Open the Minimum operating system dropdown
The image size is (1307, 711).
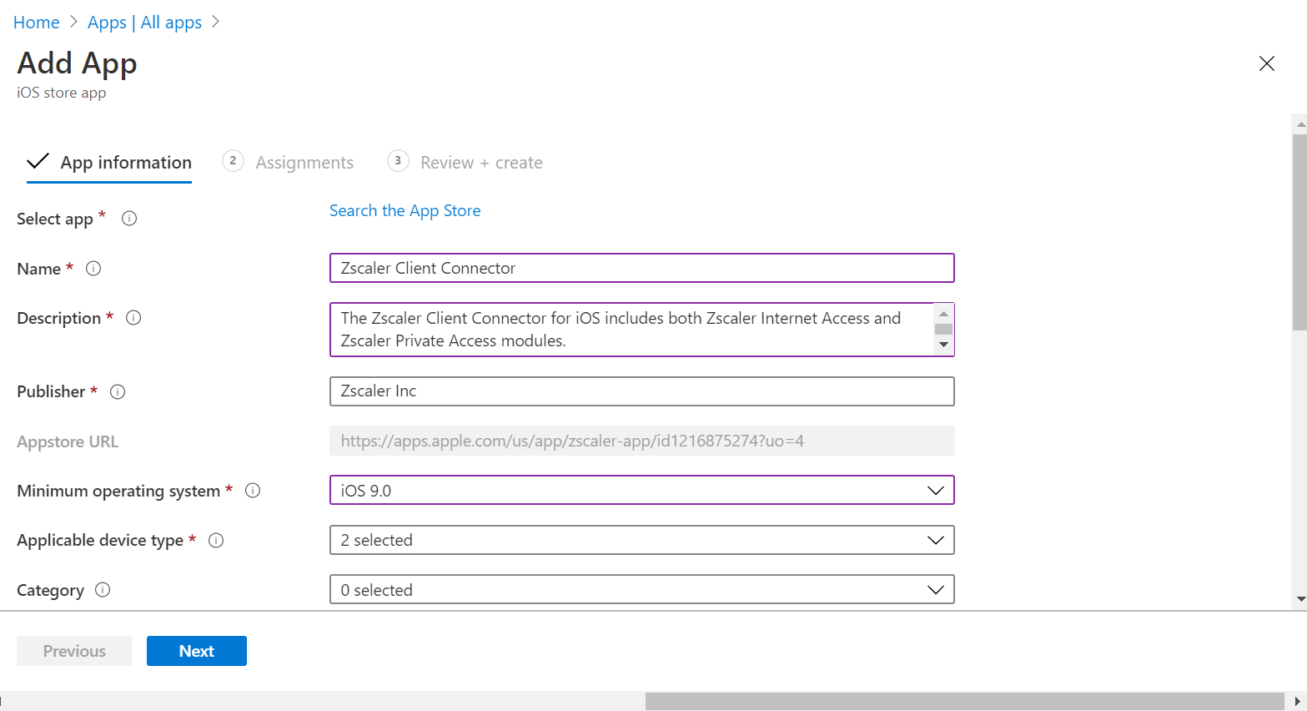tap(934, 490)
